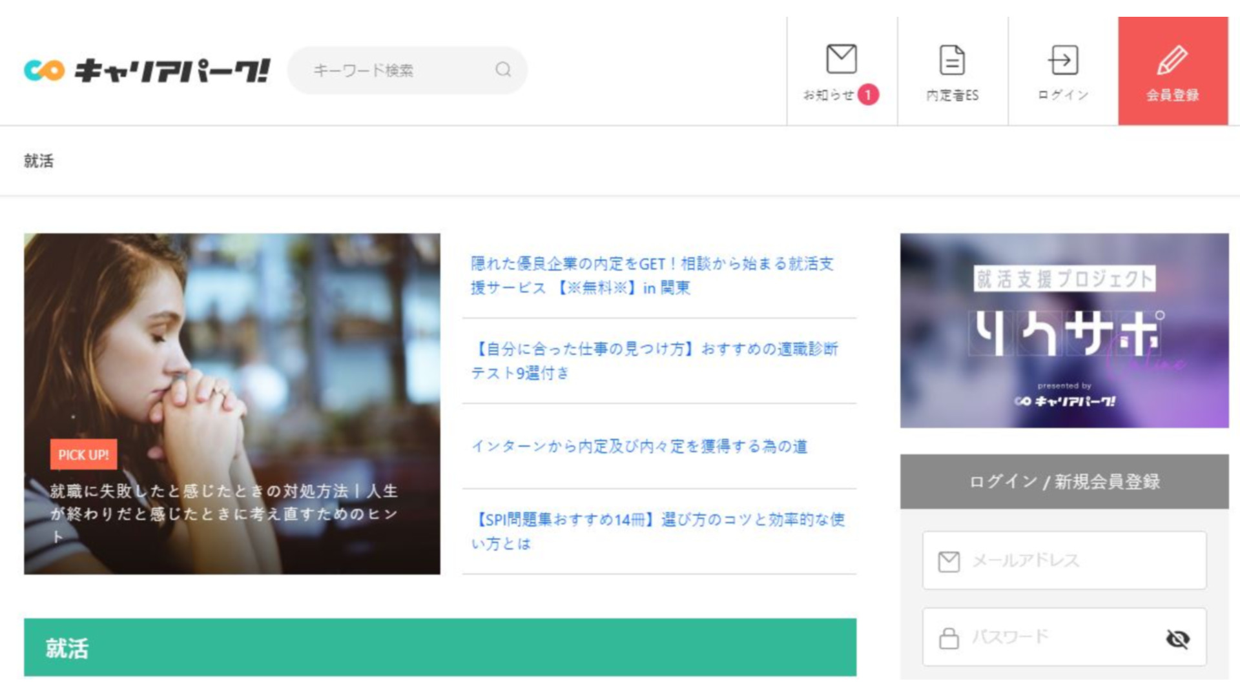This screenshot has height=697, width=1240.
Task: Click the パスワード input field
Action: [1059, 637]
